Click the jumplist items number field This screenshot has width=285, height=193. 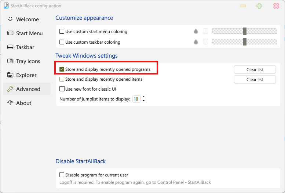136,99
